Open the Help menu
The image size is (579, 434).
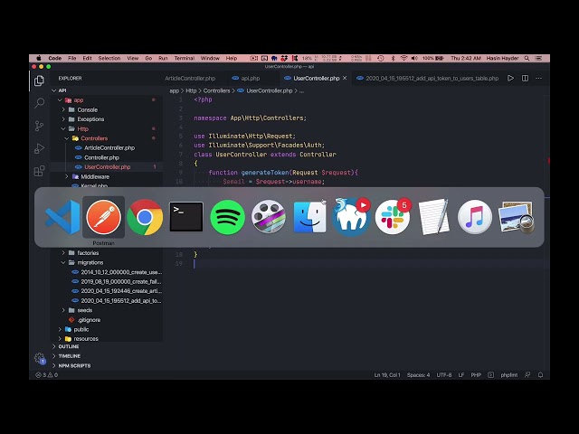pyautogui.click(x=232, y=58)
